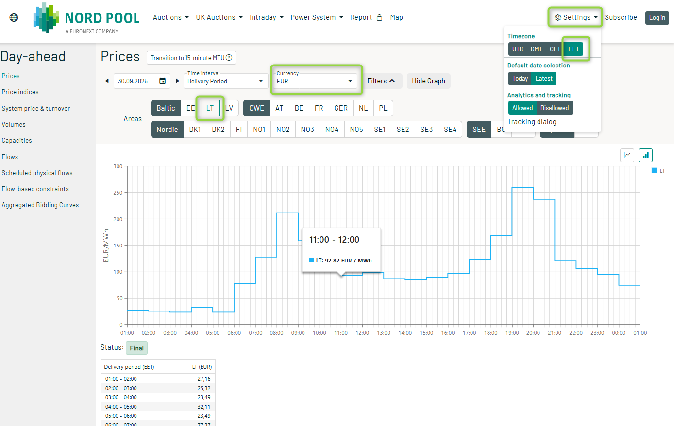The width and height of the screenshot is (674, 426).
Task: Click the globe language icon
Action: [x=14, y=17]
